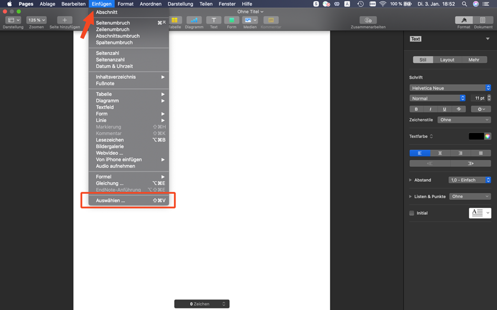497x310 pixels.
Task: Add a page with Seite hinzufügen
Action: pyautogui.click(x=65, y=20)
